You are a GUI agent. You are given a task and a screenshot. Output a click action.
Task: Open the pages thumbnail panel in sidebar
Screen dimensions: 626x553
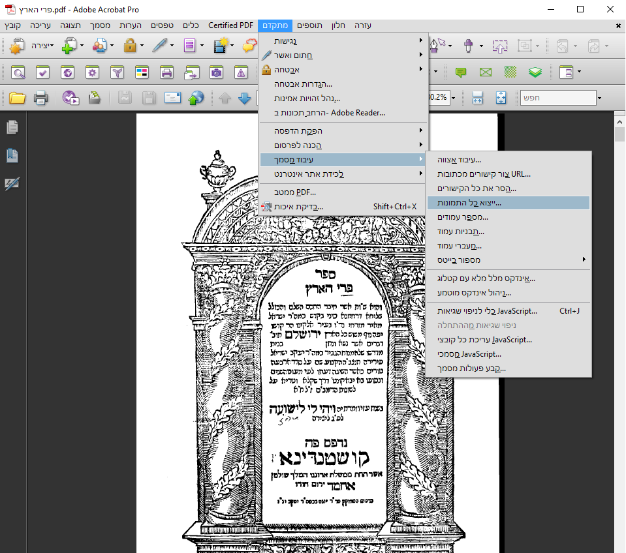12,127
